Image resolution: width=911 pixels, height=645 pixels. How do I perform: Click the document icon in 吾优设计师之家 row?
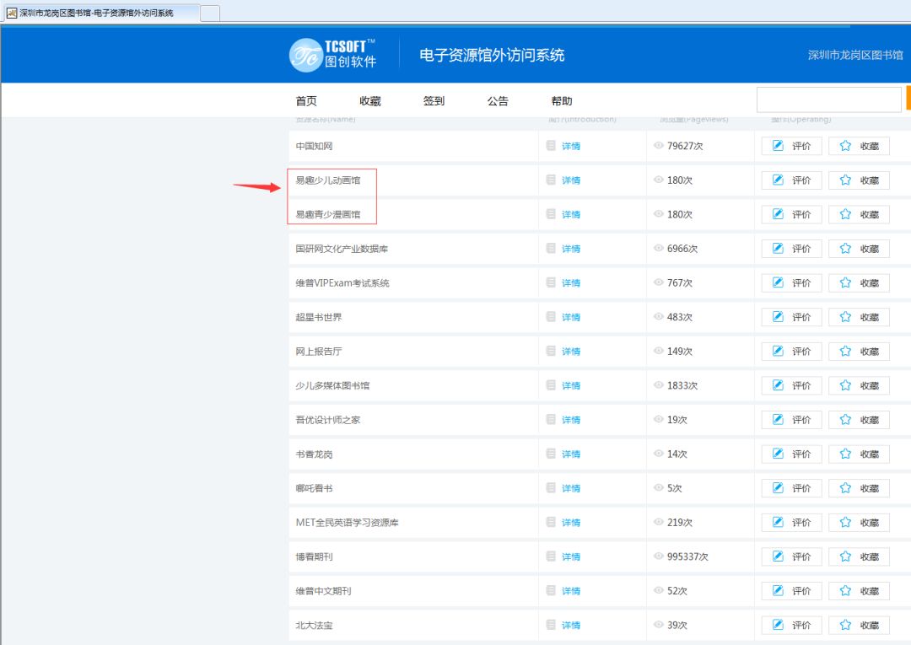551,420
